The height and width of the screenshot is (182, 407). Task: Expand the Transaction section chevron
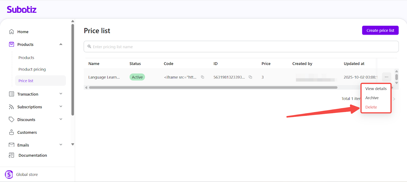[x=61, y=94]
